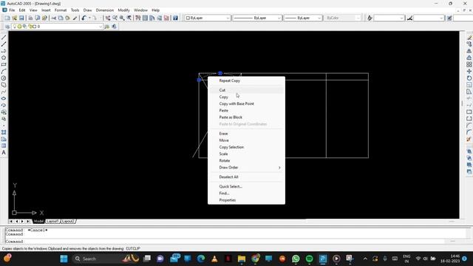
Task: Select the Rectangle draw tool
Action: [4, 64]
